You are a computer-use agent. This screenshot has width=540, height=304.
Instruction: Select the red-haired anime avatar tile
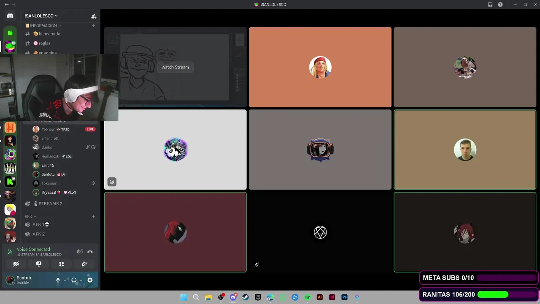pyautogui.click(x=465, y=232)
